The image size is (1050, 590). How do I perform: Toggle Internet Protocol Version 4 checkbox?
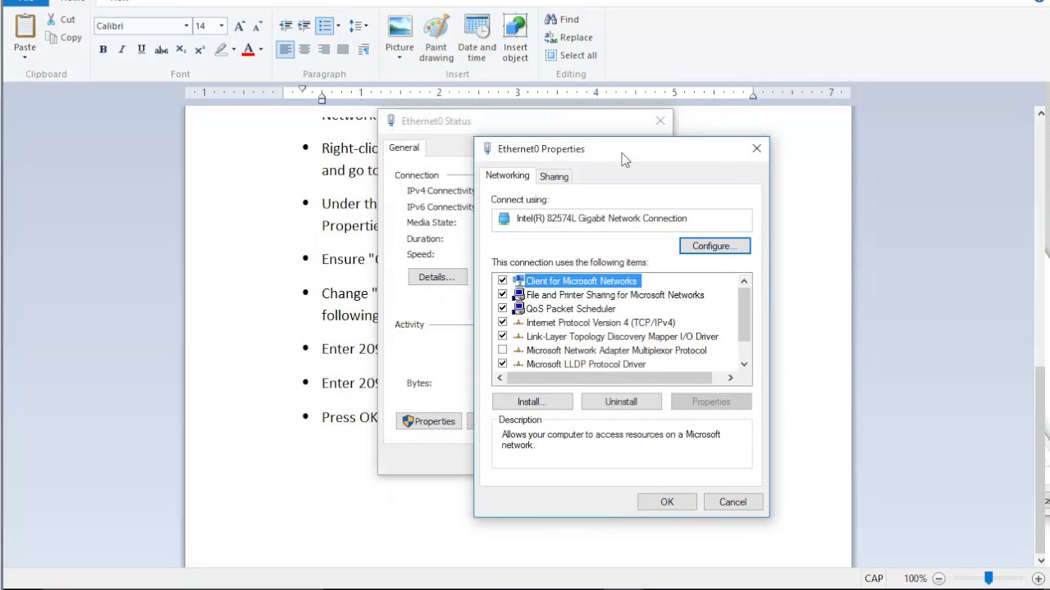pos(503,322)
